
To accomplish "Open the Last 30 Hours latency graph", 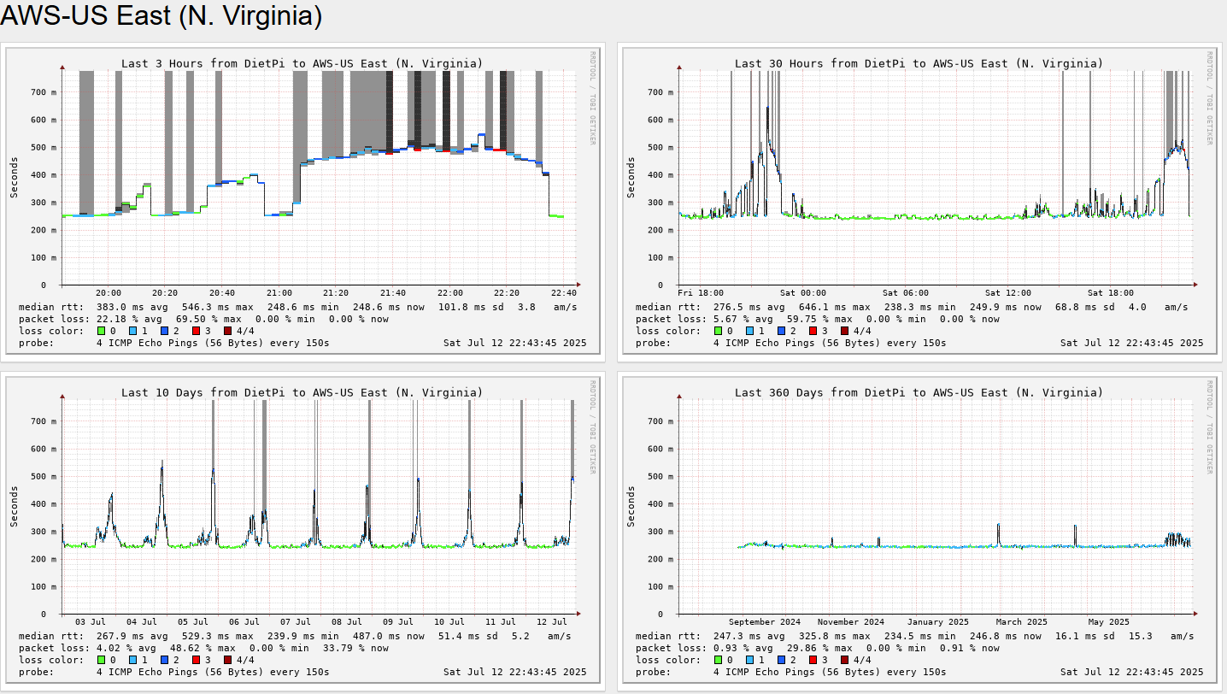I will 920,202.
